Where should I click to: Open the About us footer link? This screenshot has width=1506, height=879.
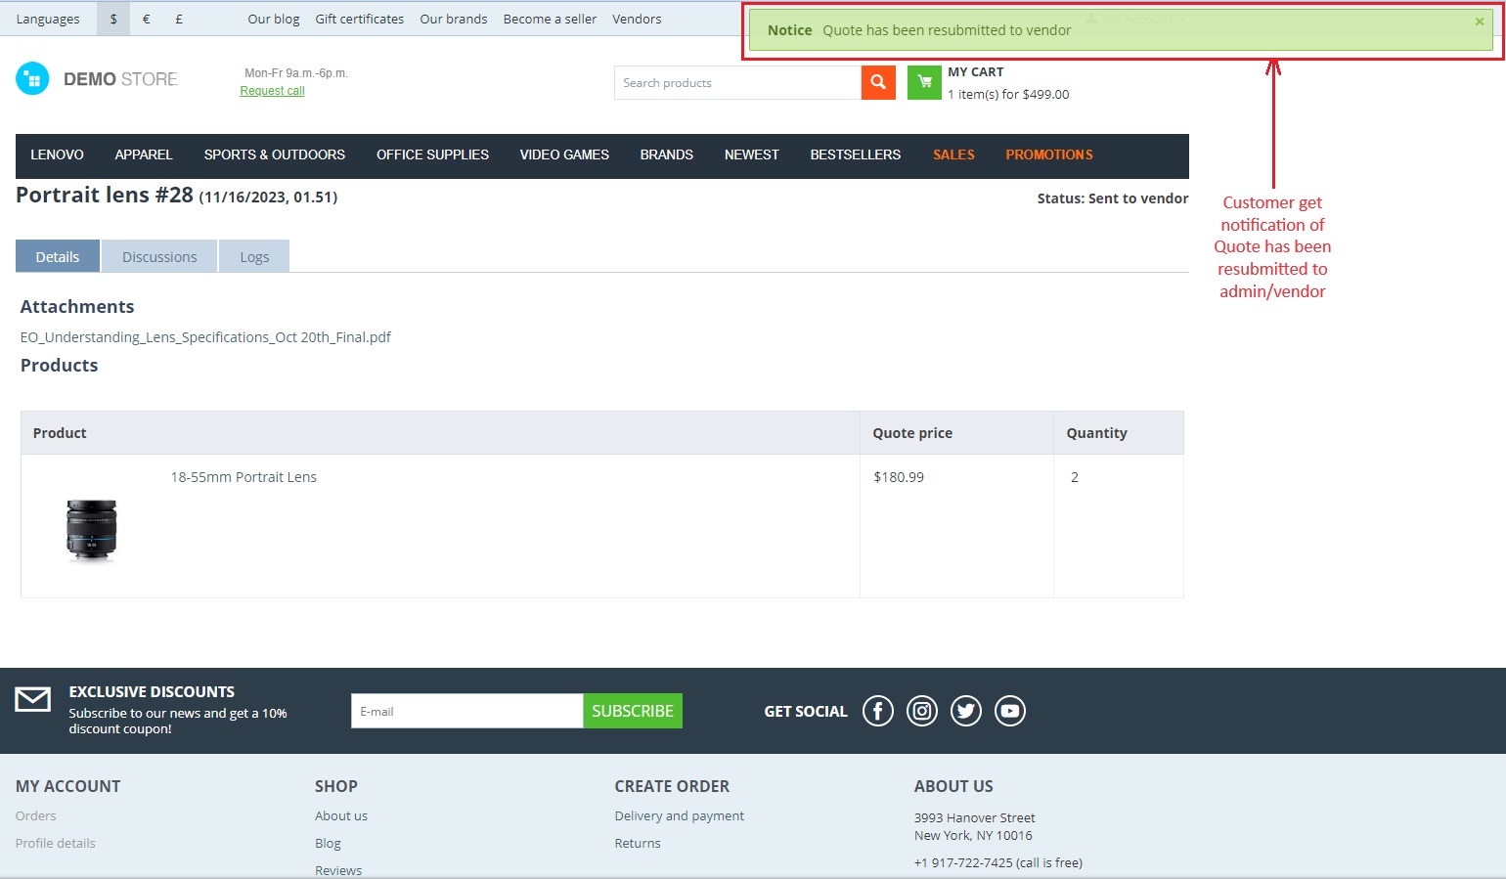pos(341,815)
